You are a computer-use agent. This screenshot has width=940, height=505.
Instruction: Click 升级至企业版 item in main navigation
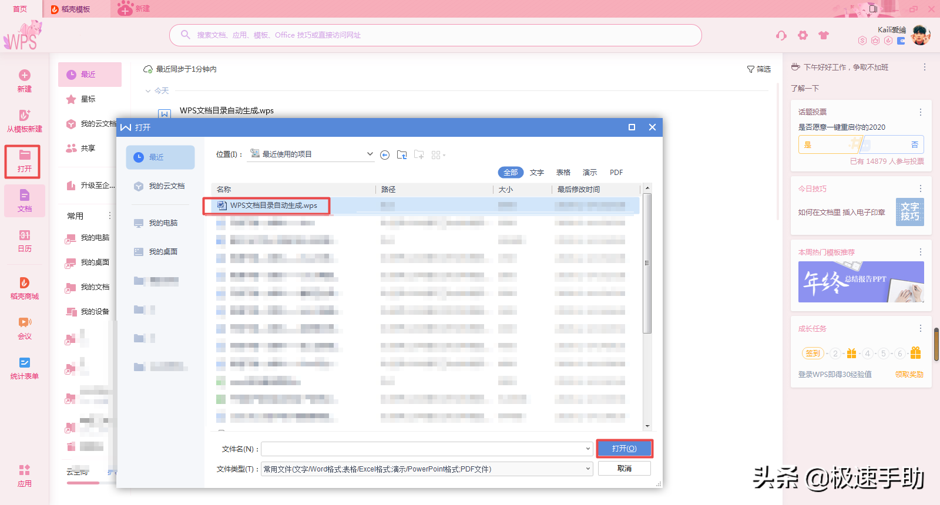pos(90,186)
